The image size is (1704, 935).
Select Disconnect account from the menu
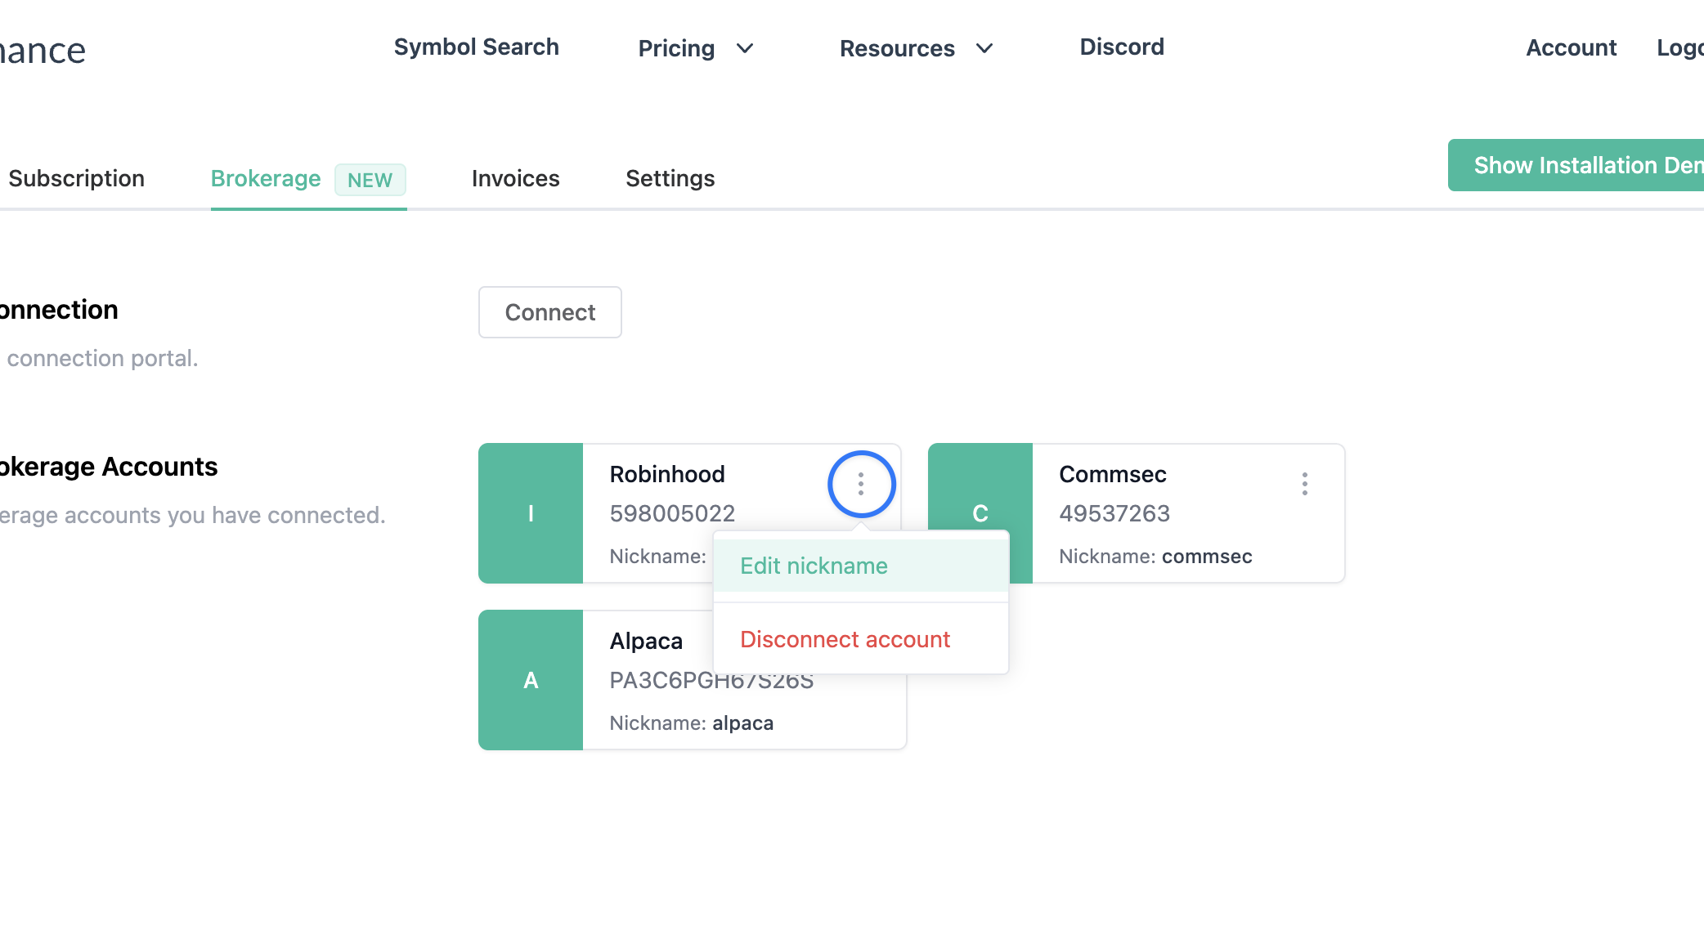(845, 639)
